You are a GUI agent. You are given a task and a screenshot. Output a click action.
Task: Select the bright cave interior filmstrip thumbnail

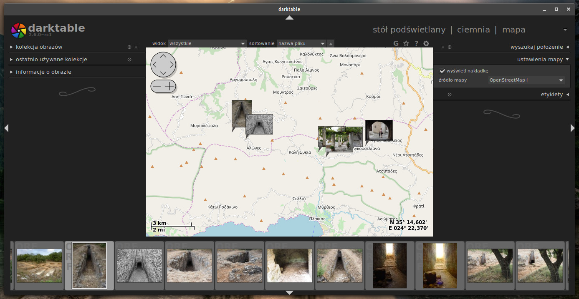[290, 266]
